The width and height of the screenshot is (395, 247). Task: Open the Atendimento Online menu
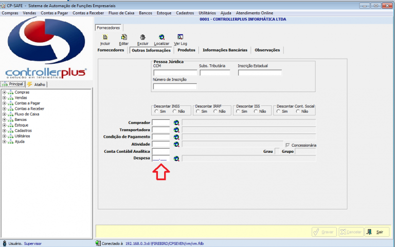pos(255,13)
